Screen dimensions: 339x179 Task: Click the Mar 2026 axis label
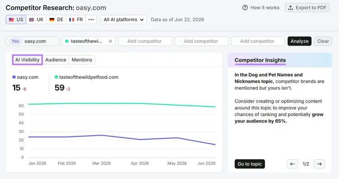101,163
